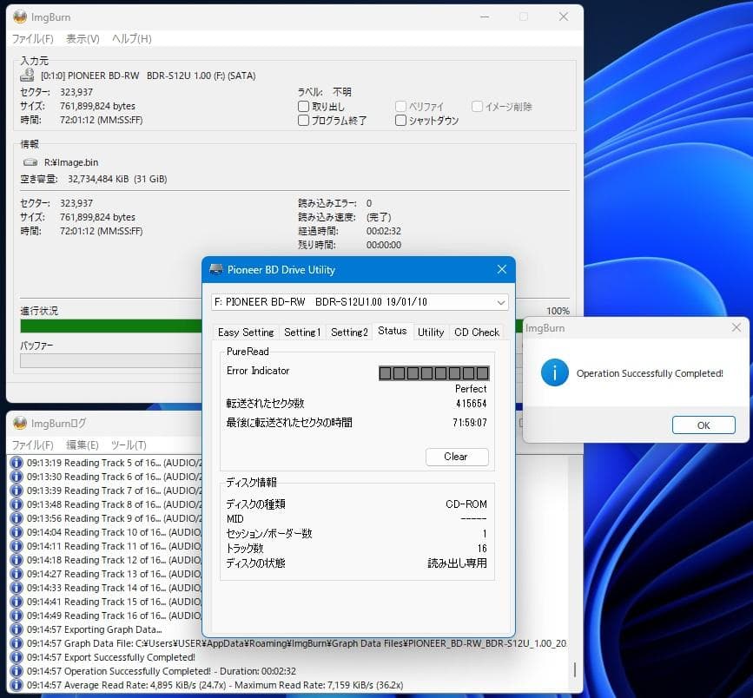Click info icon on Reading Track 12 row
Viewport: 753px width, 698px height.
coord(17,560)
